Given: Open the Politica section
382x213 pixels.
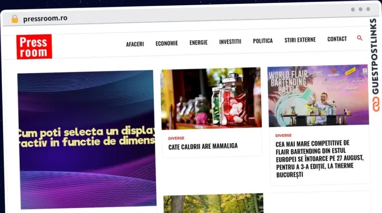Looking at the screenshot, I should coord(263,41).
